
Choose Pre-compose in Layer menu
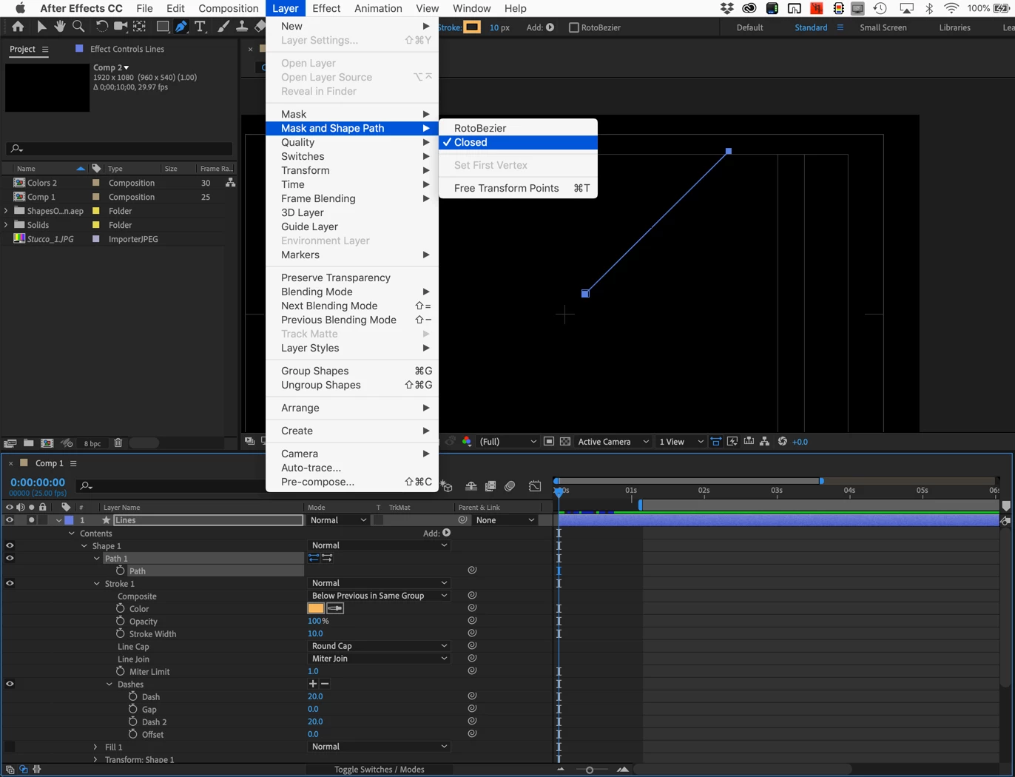pyautogui.click(x=352, y=482)
